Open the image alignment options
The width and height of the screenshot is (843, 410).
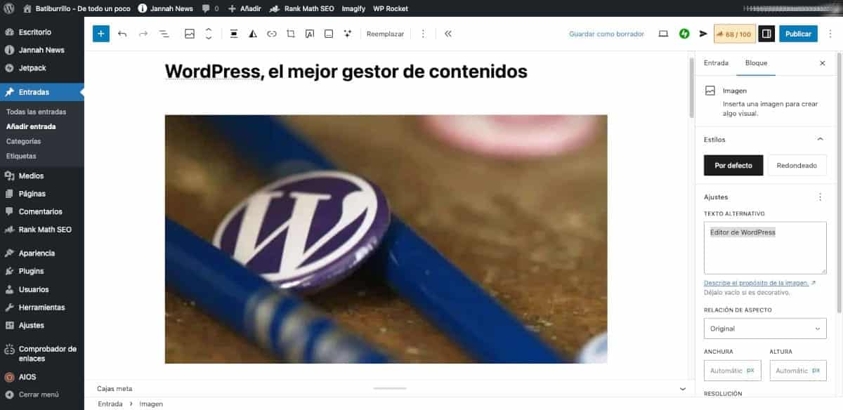coord(234,34)
